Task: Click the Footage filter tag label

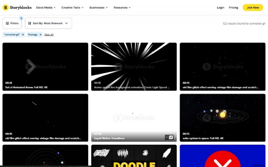Action: click(x=33, y=35)
